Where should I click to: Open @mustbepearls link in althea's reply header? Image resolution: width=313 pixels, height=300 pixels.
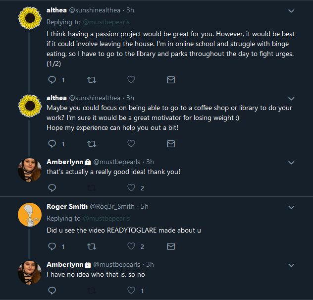tap(106, 22)
